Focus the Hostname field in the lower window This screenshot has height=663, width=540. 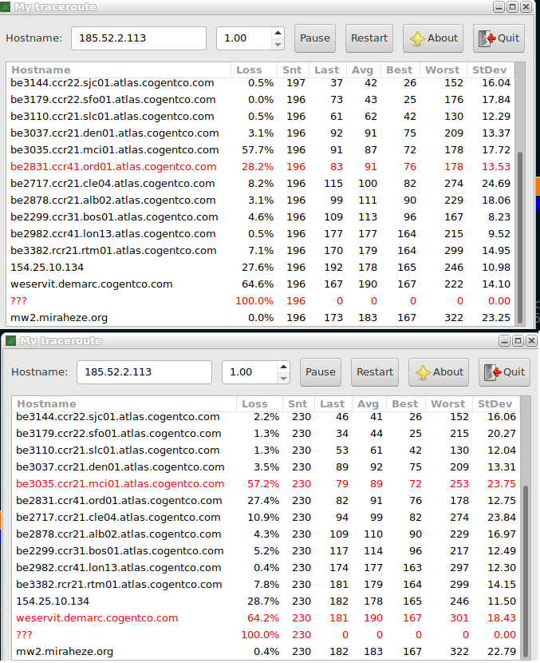coord(144,372)
